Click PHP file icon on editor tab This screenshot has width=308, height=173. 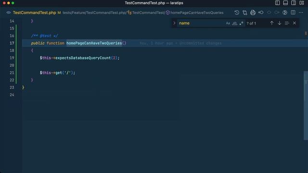[x=9, y=12]
